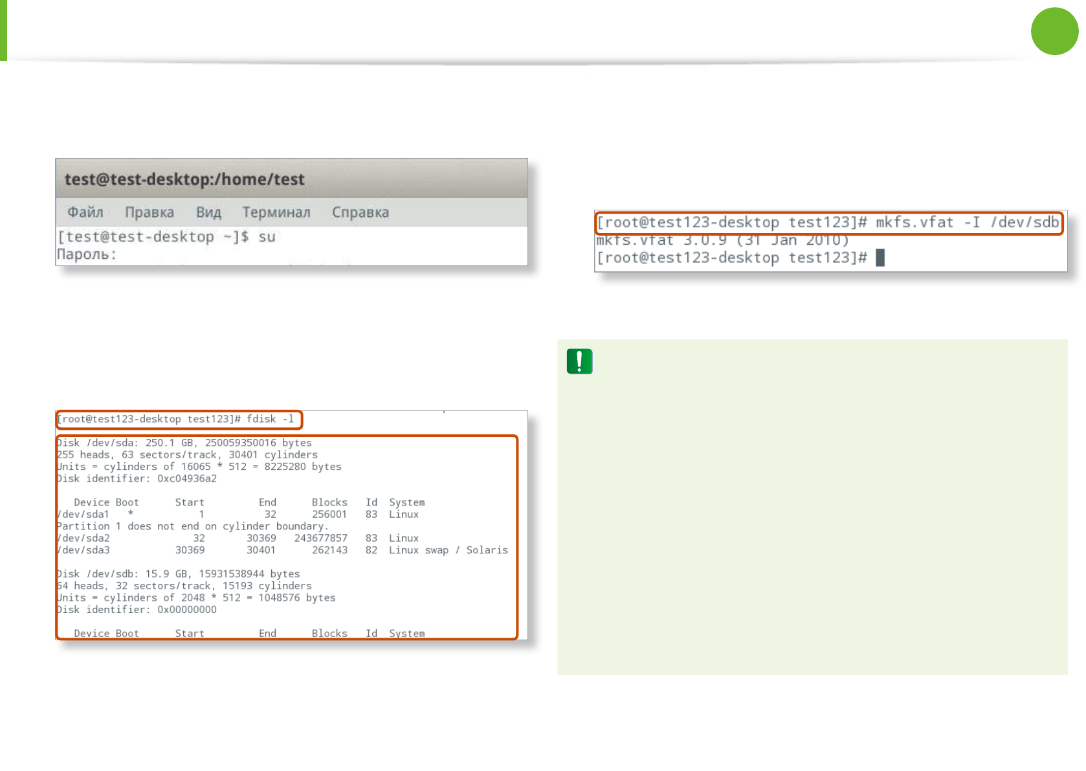1086x771 pixels.
Task: Click the /dev/sda3 Linux swap row
Action: [x=282, y=550]
